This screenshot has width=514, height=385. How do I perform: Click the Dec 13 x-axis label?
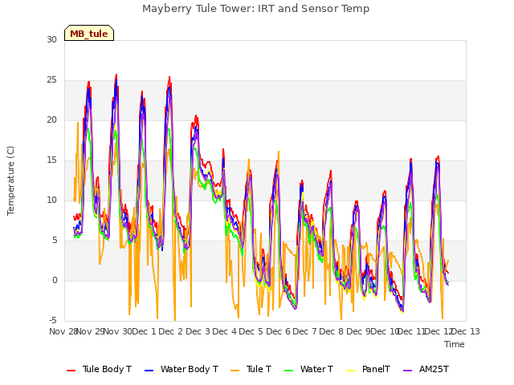tap(466, 331)
